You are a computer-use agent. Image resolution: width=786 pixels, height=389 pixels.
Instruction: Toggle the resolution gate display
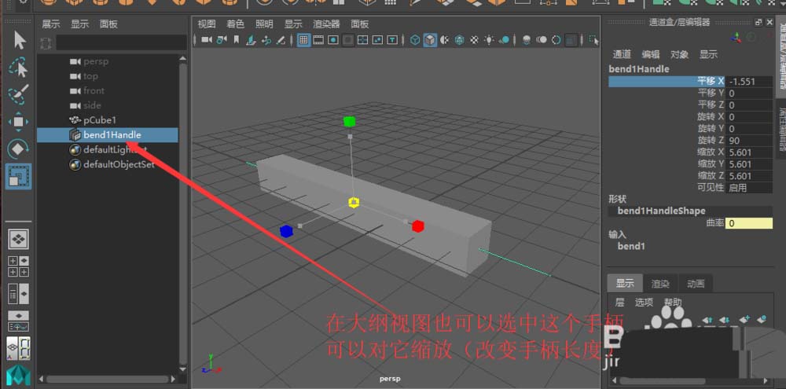332,39
